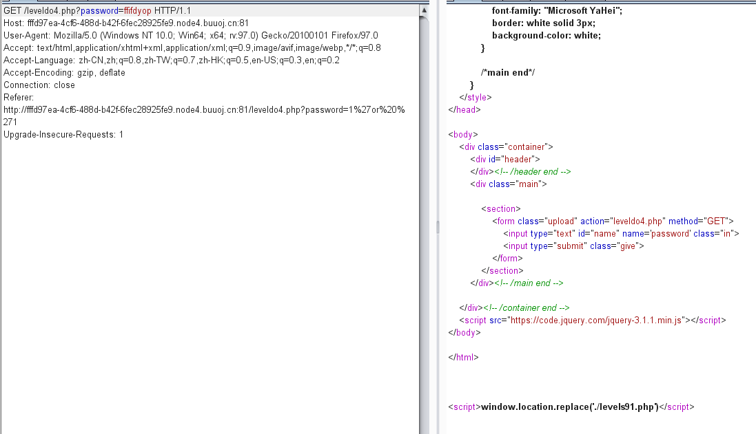Click the GET /leveldo4.php request line
This screenshot has width=756, height=434.
tap(97, 10)
